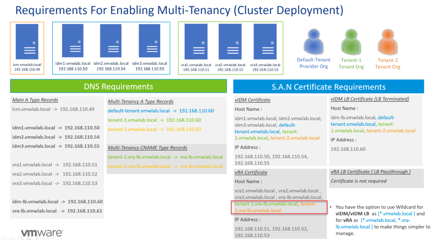Click the VMware logo
This screenshot has width=435, height=240.
point(42,232)
